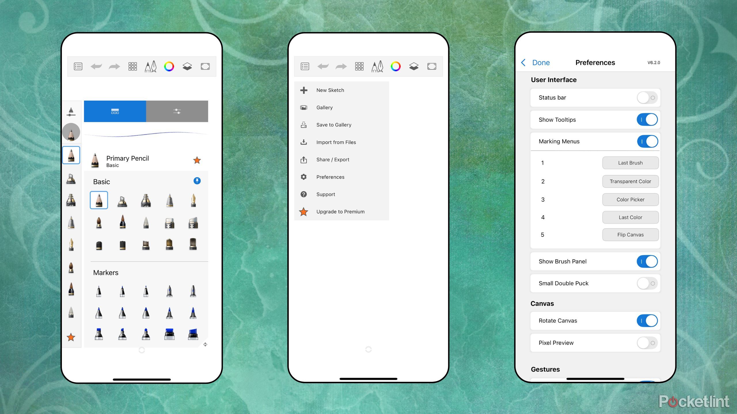Turn off Rotate Canvas switch

pyautogui.click(x=647, y=321)
